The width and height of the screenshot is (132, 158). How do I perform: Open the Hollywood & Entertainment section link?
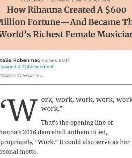click(x=27, y=67)
